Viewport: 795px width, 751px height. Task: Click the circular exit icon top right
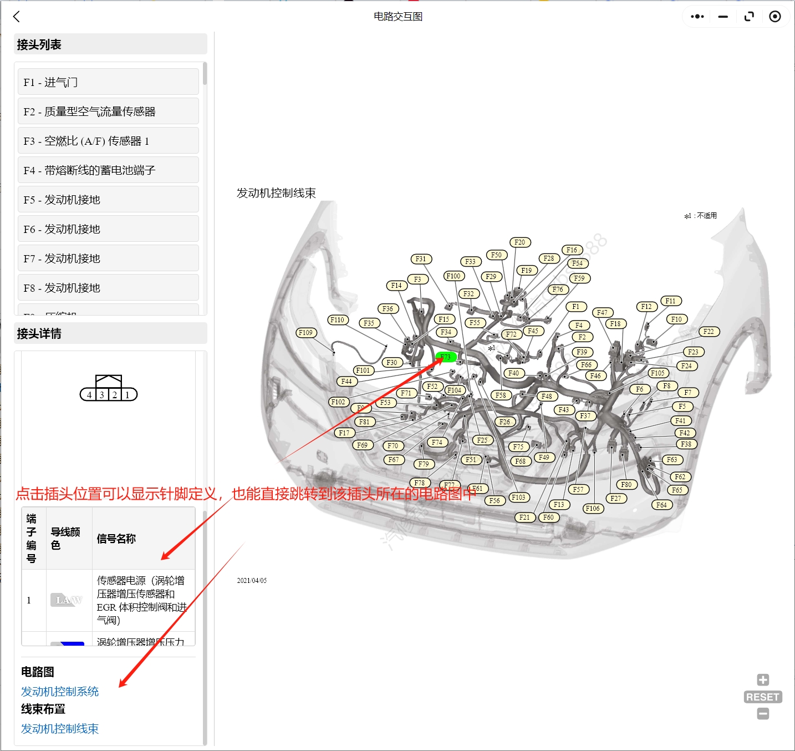pos(775,17)
